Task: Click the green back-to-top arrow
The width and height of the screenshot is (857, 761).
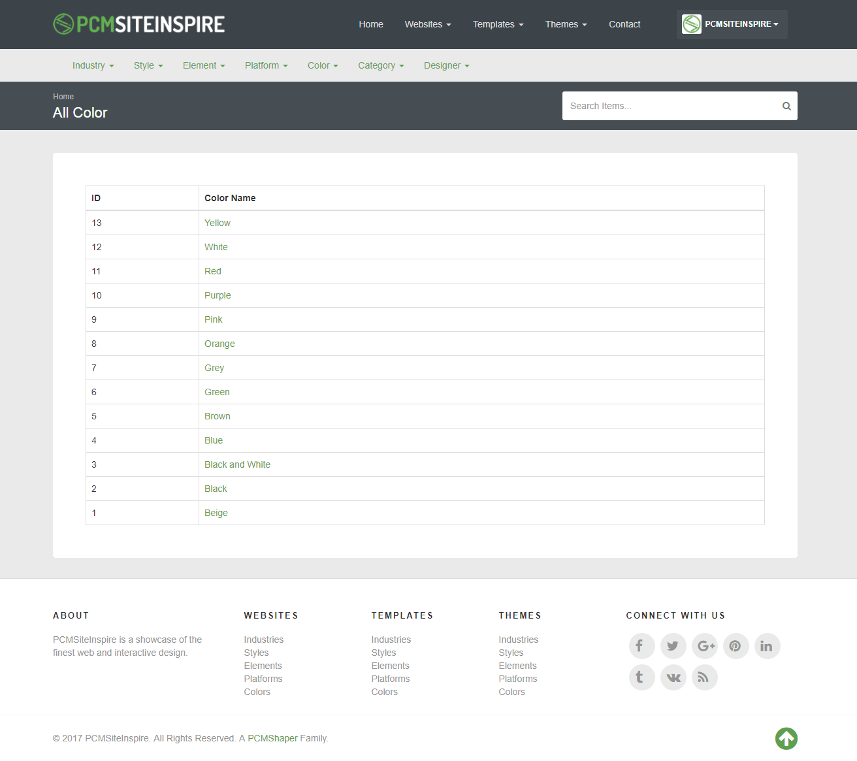Action: (786, 739)
